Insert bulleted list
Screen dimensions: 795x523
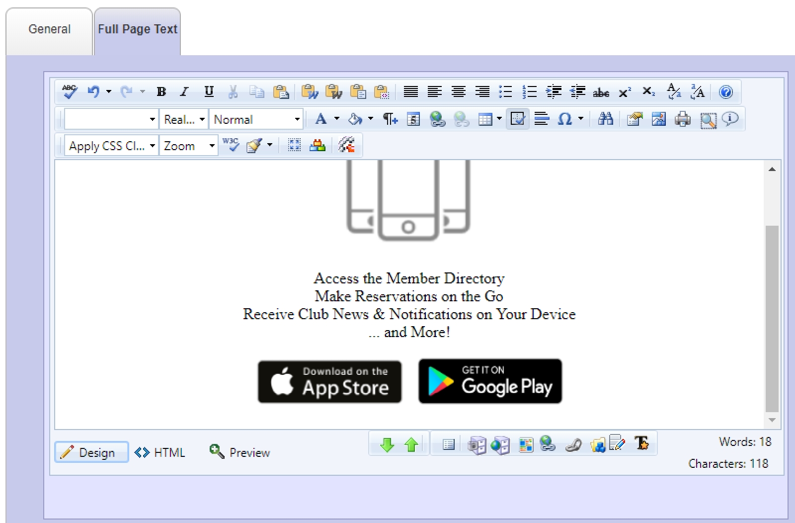pos(505,91)
